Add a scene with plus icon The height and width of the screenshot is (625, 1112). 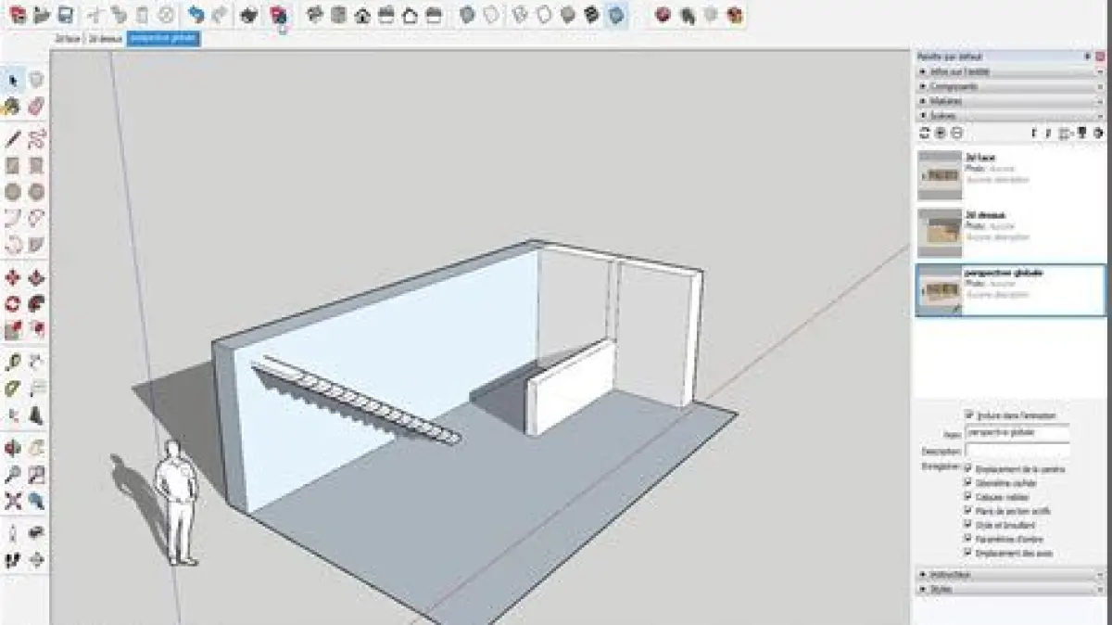pyautogui.click(x=940, y=133)
